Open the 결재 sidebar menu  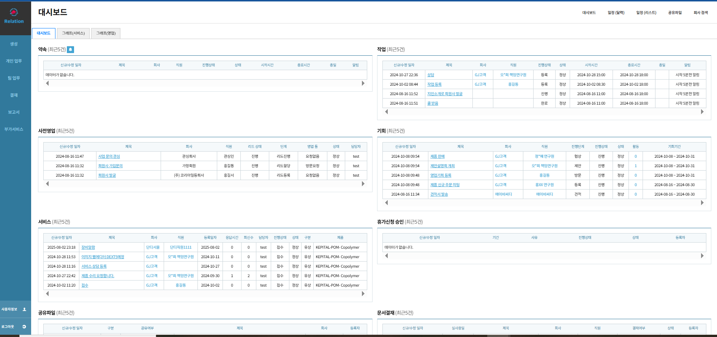(14, 95)
